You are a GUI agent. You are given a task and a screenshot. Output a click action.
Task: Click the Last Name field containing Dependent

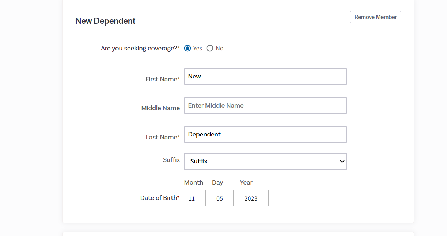pos(265,135)
